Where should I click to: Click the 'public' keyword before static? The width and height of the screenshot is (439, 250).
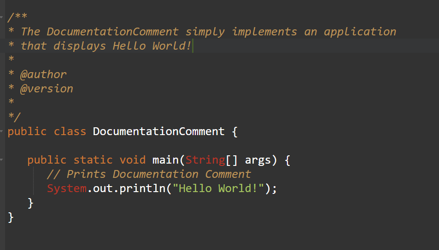point(47,160)
